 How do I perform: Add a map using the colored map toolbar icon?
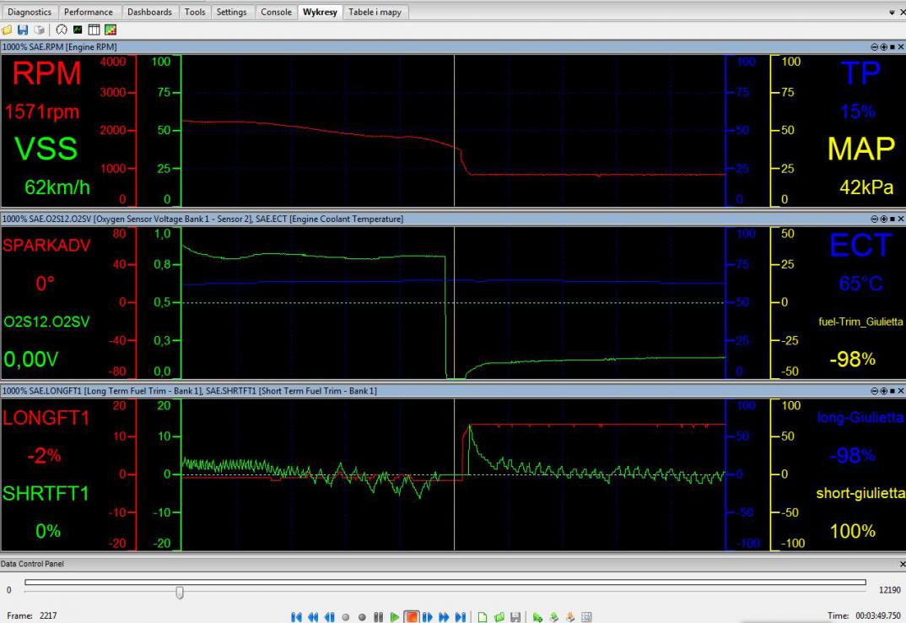111,30
